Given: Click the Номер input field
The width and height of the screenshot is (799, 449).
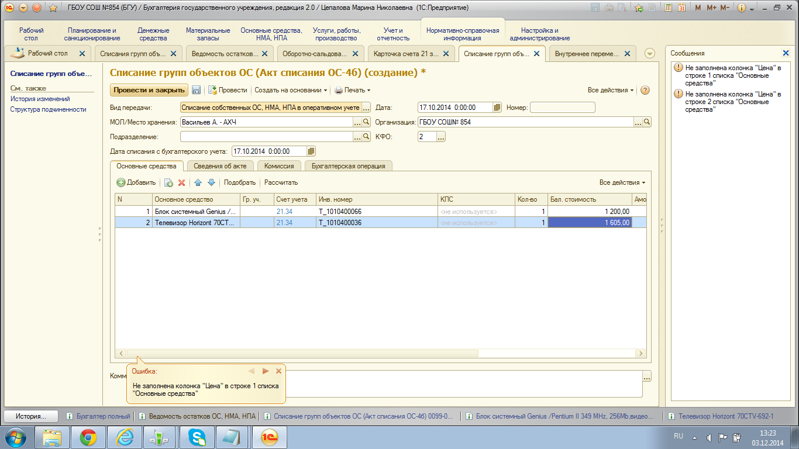Looking at the screenshot, I should click(x=562, y=108).
